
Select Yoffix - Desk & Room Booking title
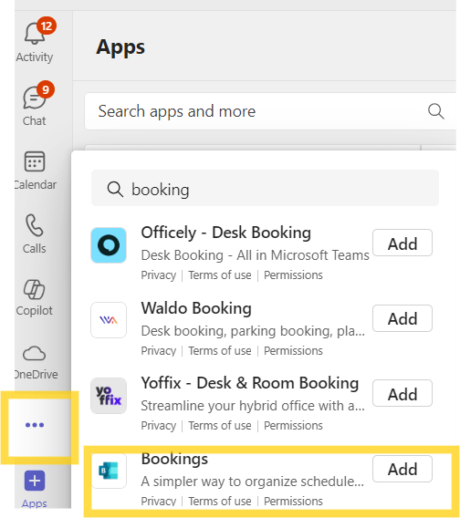click(x=250, y=383)
